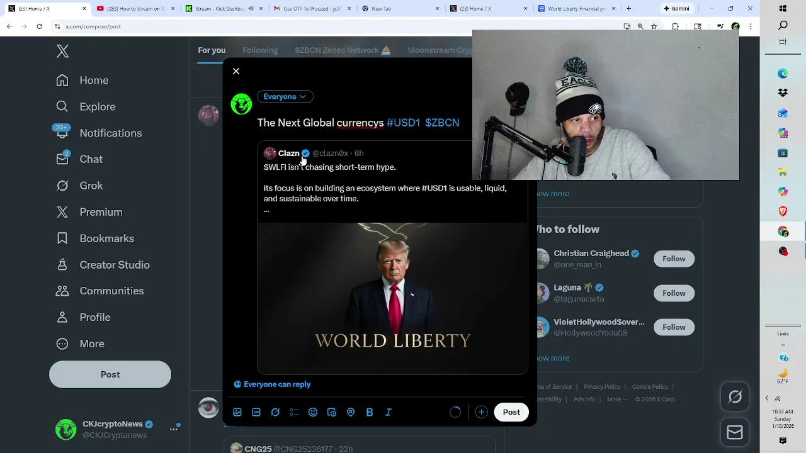The width and height of the screenshot is (806, 453).
Task: Open a new browser tab
Action: pyautogui.click(x=628, y=9)
